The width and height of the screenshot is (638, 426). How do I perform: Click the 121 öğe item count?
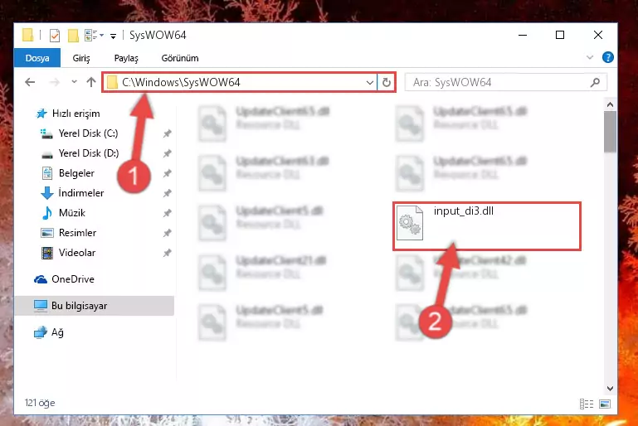(40, 403)
